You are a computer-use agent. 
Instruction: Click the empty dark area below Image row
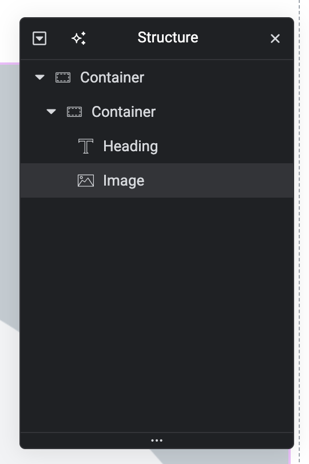coord(157,314)
